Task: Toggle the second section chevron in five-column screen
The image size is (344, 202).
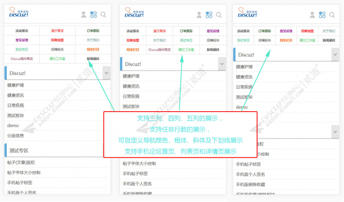Action: (x=335, y=132)
